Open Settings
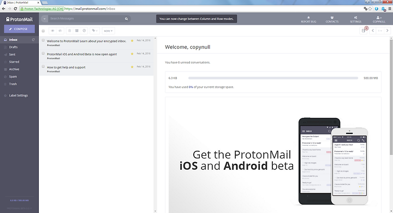 pyautogui.click(x=356, y=20)
